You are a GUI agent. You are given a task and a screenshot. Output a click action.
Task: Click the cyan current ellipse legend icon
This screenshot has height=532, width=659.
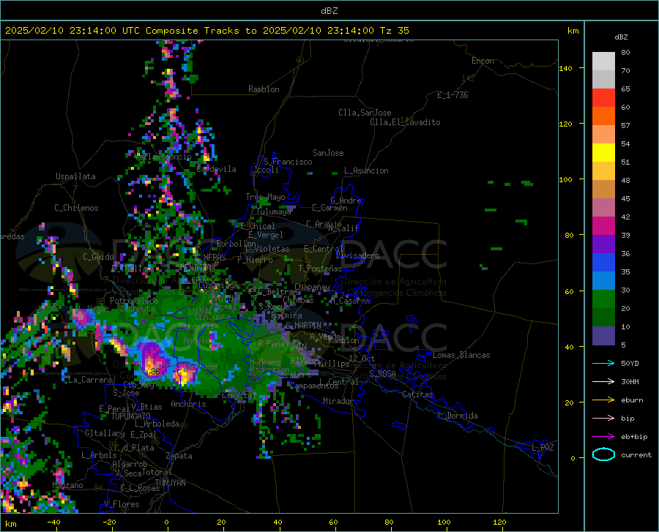[603, 454]
